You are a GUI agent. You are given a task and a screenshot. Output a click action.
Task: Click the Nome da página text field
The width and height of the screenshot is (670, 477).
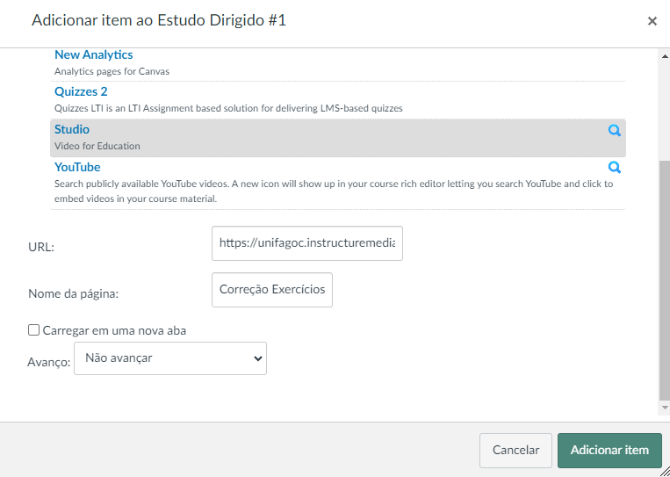272,289
